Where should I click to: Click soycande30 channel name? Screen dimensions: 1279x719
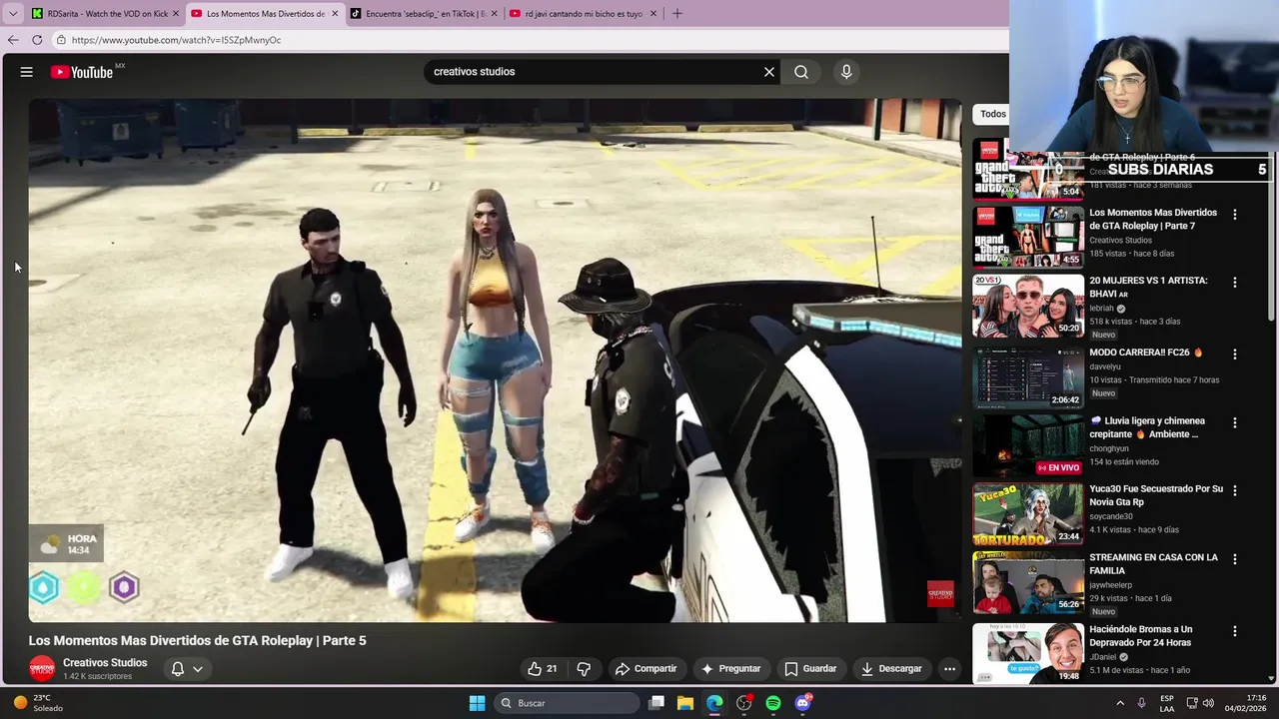click(x=1111, y=516)
